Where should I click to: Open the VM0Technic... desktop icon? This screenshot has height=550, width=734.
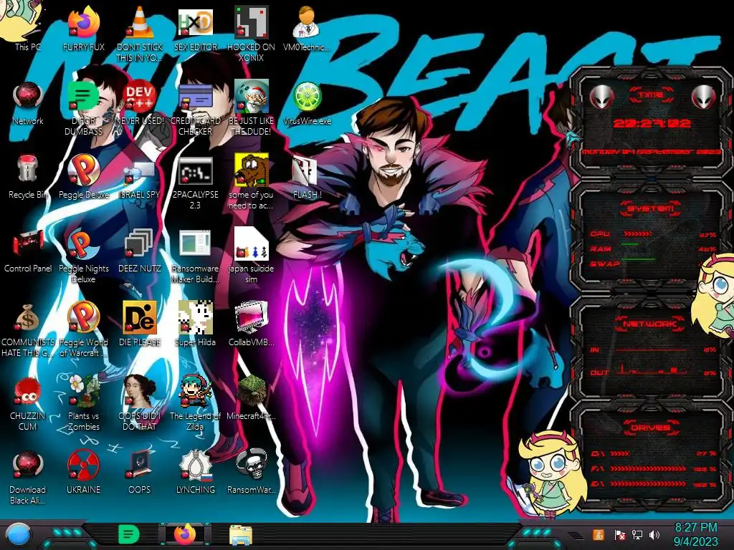coord(307,28)
